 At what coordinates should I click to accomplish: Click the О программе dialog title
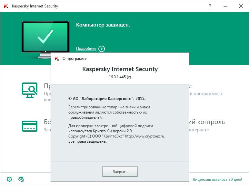75,59
